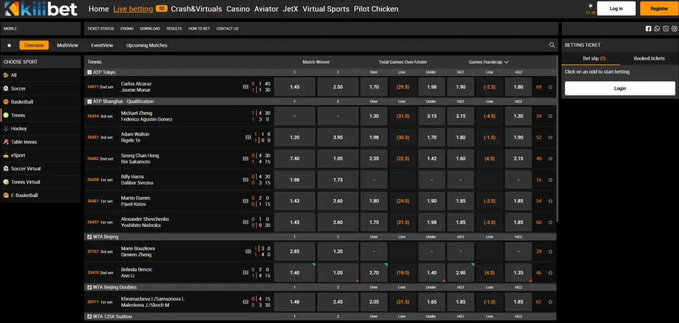
Task: Open Crash&Virtuals in top navigation
Action: click(x=196, y=9)
